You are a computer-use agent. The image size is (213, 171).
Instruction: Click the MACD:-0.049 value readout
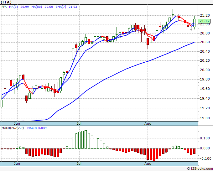click(37, 128)
